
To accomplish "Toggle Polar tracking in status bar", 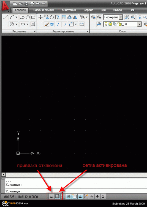I will (x=69, y=197).
